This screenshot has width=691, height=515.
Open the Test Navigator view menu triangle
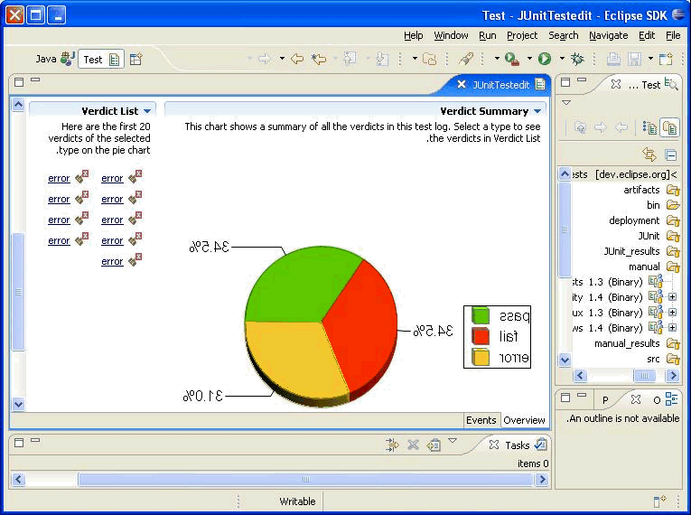[x=566, y=103]
